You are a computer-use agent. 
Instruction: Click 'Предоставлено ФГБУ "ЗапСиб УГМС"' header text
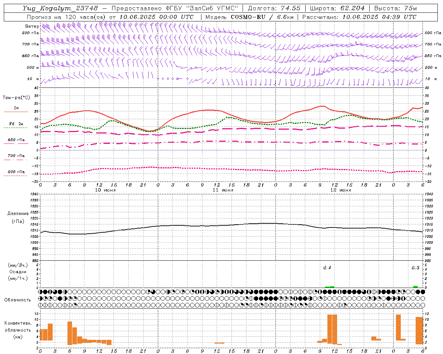[x=175, y=8]
